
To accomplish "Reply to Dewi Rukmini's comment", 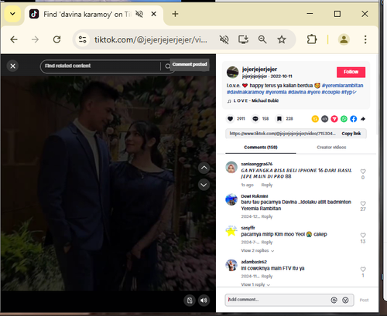I will pyautogui.click(x=267, y=216).
